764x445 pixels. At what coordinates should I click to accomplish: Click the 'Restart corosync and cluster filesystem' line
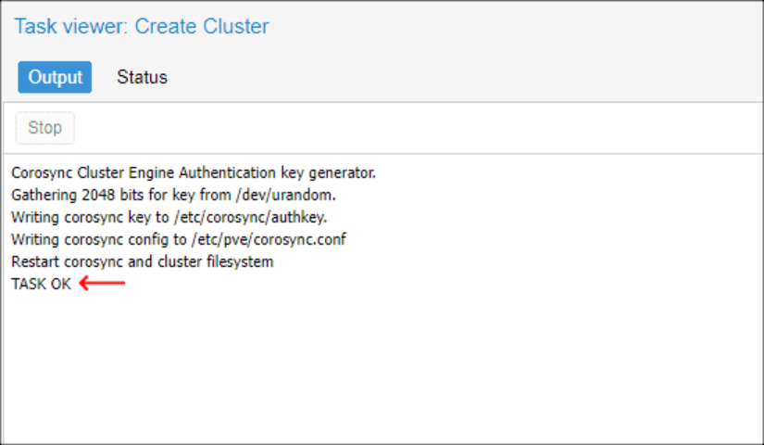click(142, 261)
